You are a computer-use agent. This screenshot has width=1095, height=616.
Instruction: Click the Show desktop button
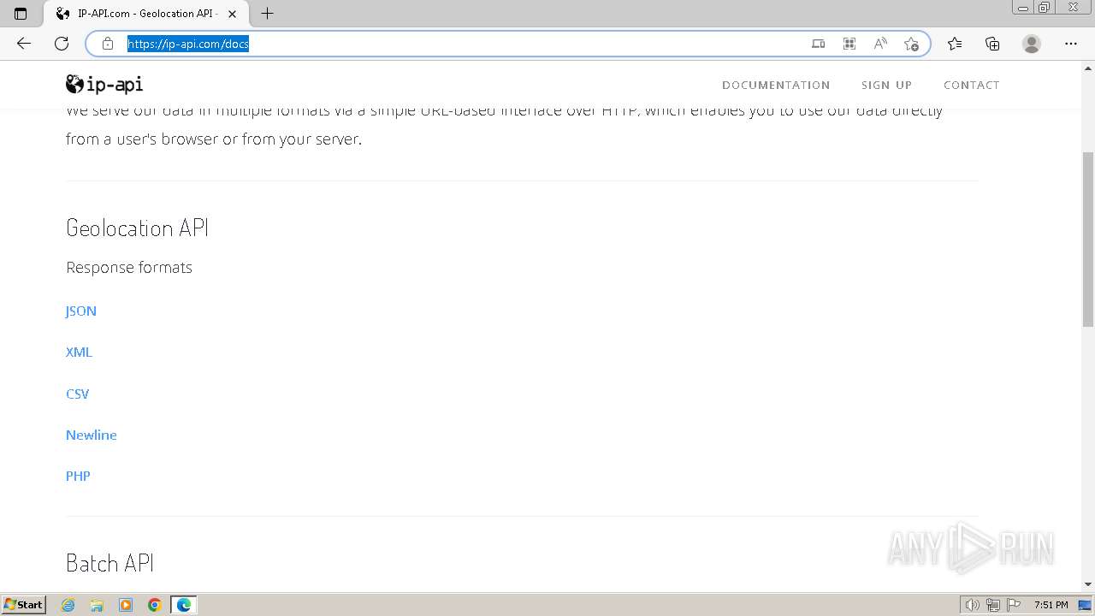[1086, 605]
